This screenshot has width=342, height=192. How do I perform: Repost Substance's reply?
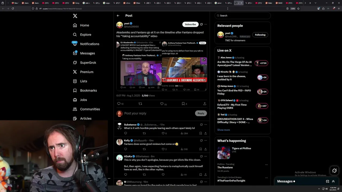click(144, 133)
